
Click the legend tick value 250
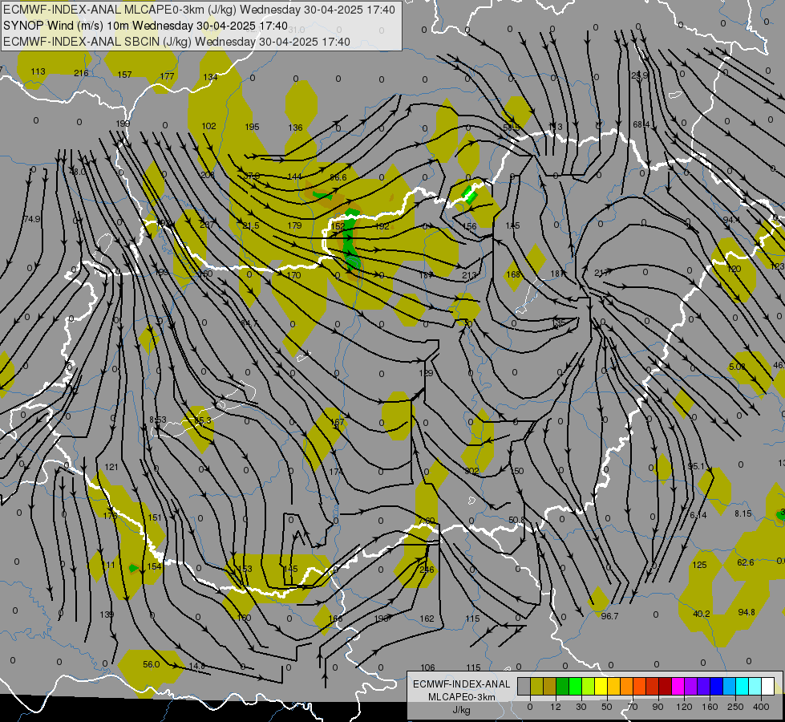pos(735,707)
